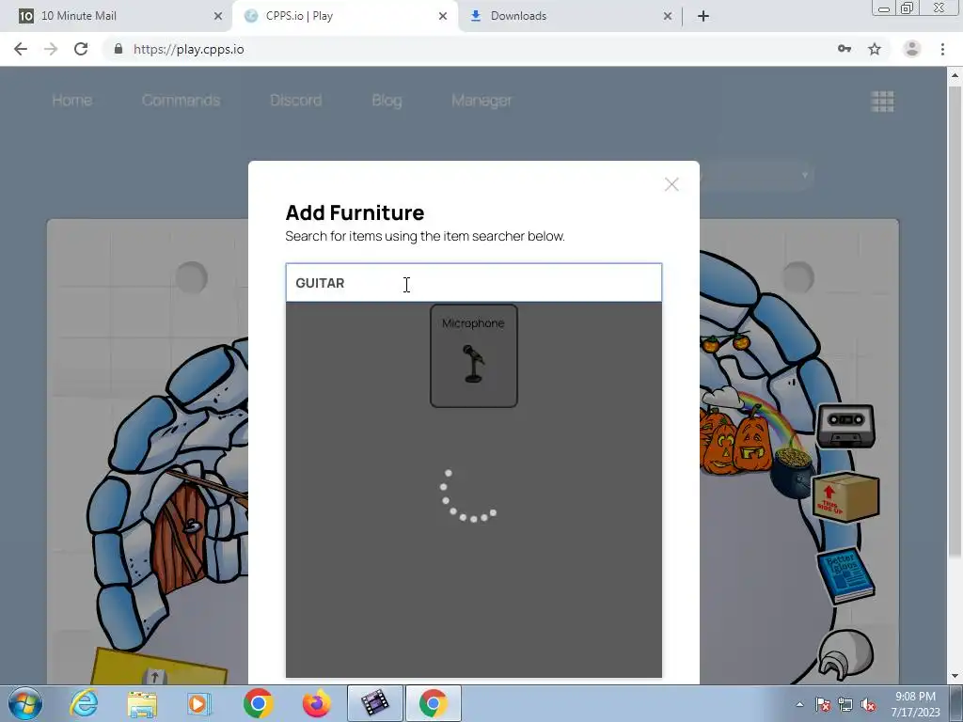Image resolution: width=963 pixels, height=722 pixels.
Task: Open network status tray icon
Action: (845, 704)
